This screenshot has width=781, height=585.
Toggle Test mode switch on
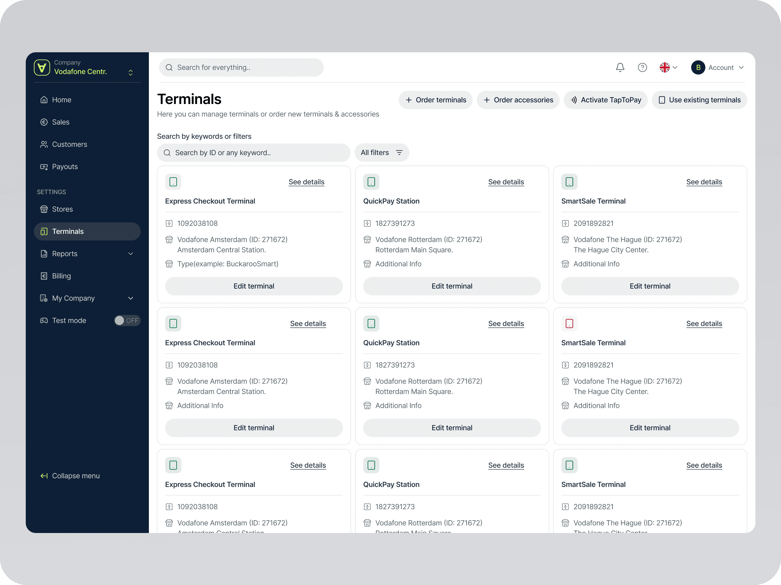tap(127, 321)
